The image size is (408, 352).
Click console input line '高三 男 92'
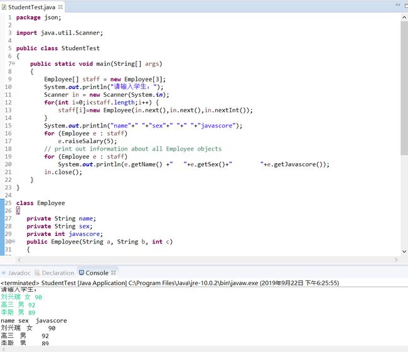point(18,305)
